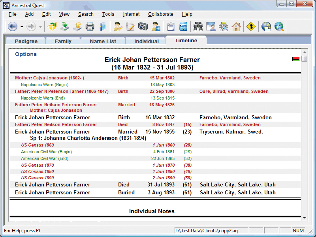Click the flag icon beside the timeline heading
The height and width of the screenshot is (237, 316).
[x=295, y=59]
